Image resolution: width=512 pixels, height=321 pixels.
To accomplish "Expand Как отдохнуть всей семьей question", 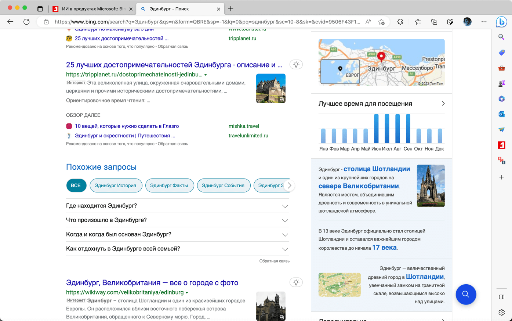I will click(177, 249).
